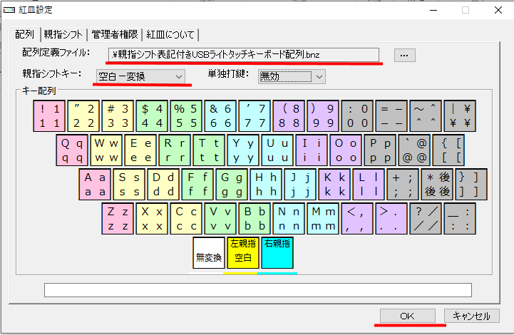Viewport: 514px width, 335px height.
Task: Click the browse (...) button for layout file
Action: click(404, 54)
